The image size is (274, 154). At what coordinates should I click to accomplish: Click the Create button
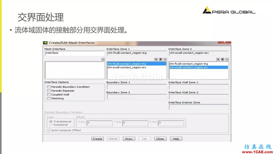click(97, 139)
